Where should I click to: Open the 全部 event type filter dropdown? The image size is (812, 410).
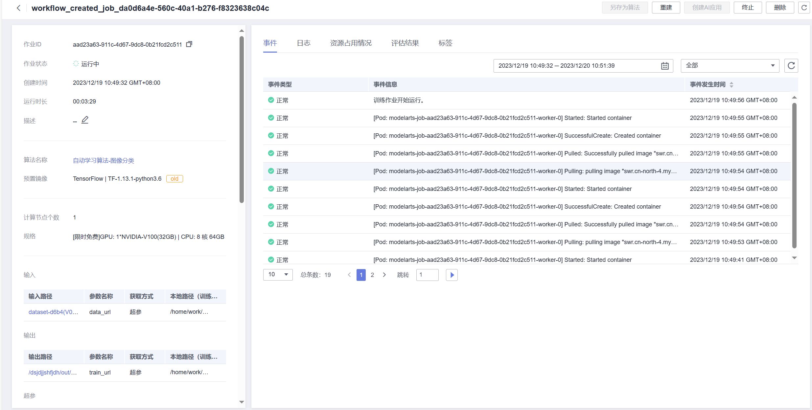(x=730, y=65)
